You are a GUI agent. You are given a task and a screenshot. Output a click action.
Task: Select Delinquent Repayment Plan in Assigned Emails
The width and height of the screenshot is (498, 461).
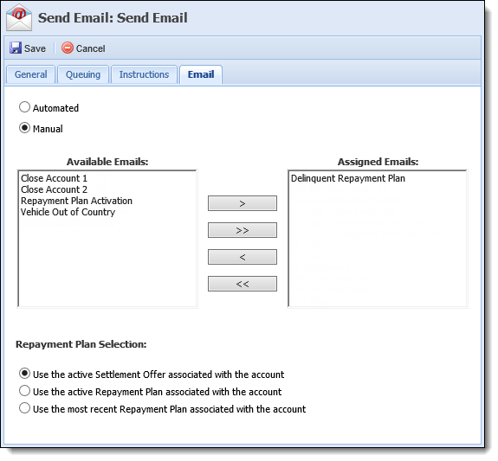[x=348, y=178]
